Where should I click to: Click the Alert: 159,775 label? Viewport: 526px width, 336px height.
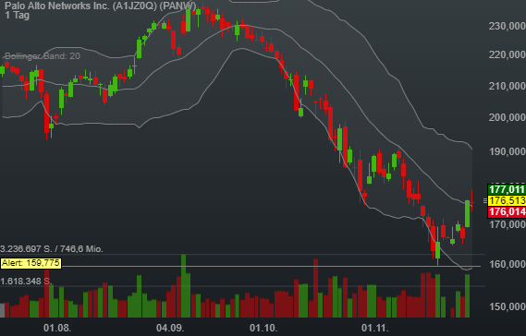pos(31,263)
